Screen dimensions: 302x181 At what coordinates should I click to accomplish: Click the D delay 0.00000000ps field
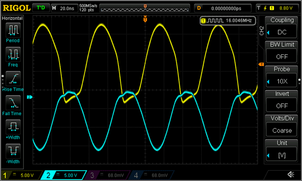(x=223, y=8)
